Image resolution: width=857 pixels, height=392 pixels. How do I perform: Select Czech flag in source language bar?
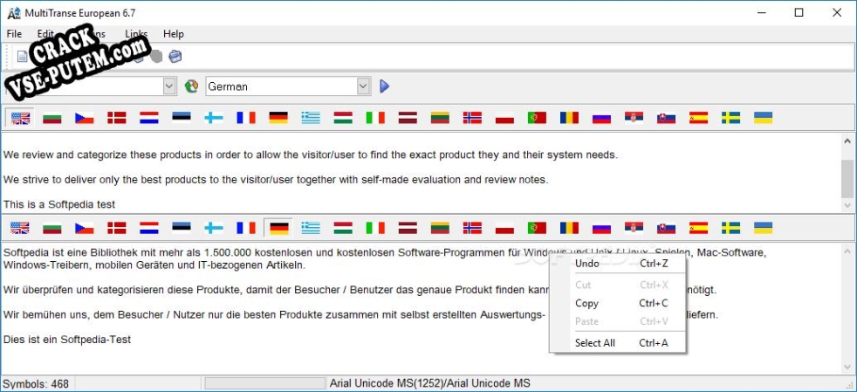click(84, 118)
